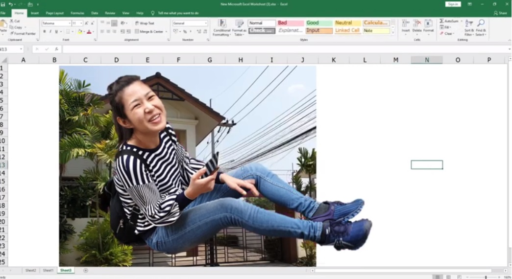Click in the formula bar input
Viewport: 512px width, 279px height.
(x=284, y=49)
